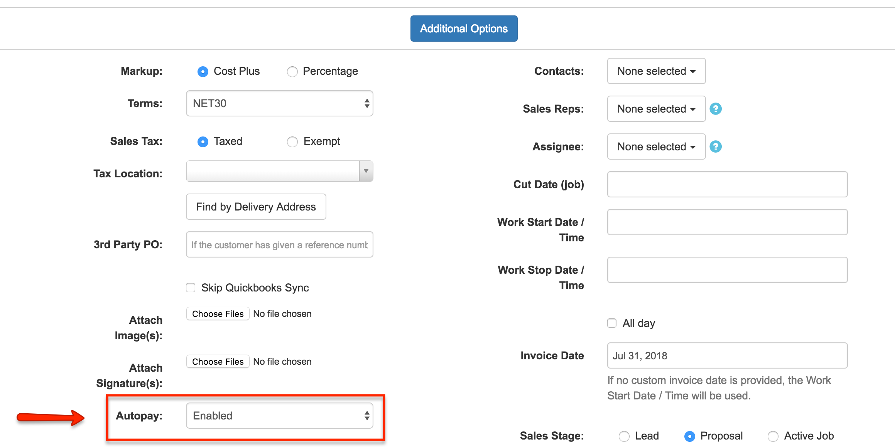Image resolution: width=895 pixels, height=448 pixels.
Task: Expand the Tax Location dropdown arrow
Action: (366, 171)
